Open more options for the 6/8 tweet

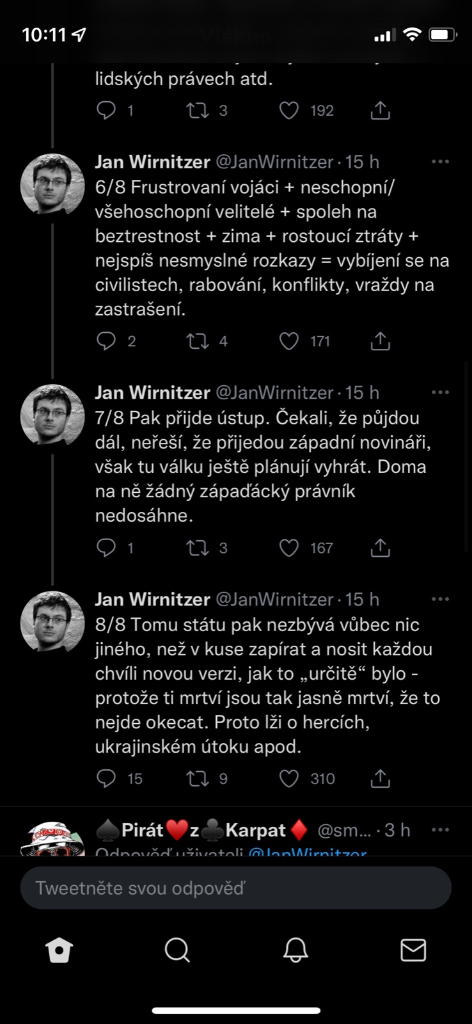click(x=440, y=162)
